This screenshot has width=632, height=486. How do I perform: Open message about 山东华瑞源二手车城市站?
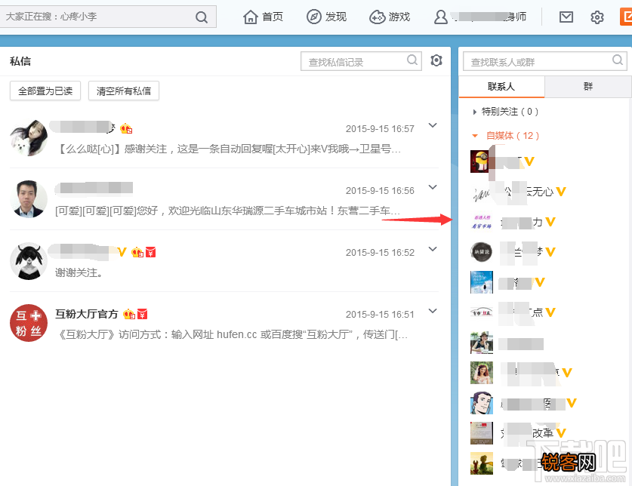pyautogui.click(x=228, y=211)
